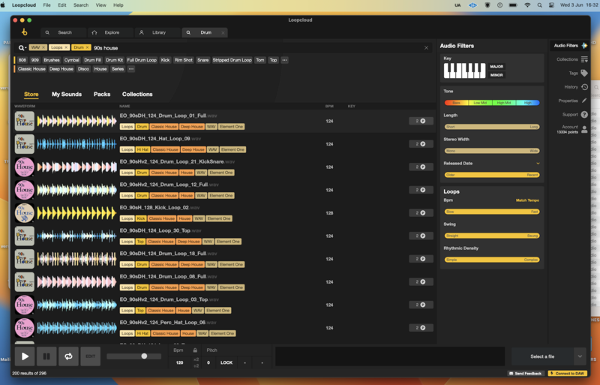The width and height of the screenshot is (600, 385).
Task: Switch to the My Sounds tab
Action: point(67,95)
